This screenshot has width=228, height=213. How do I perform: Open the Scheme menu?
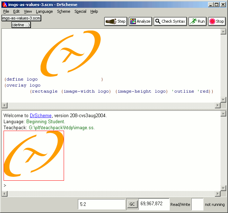pos(64,11)
